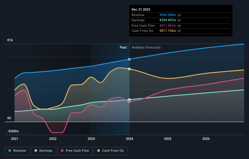Click the 'Past' section label
The width and height of the screenshot is (249, 159).
(x=123, y=48)
